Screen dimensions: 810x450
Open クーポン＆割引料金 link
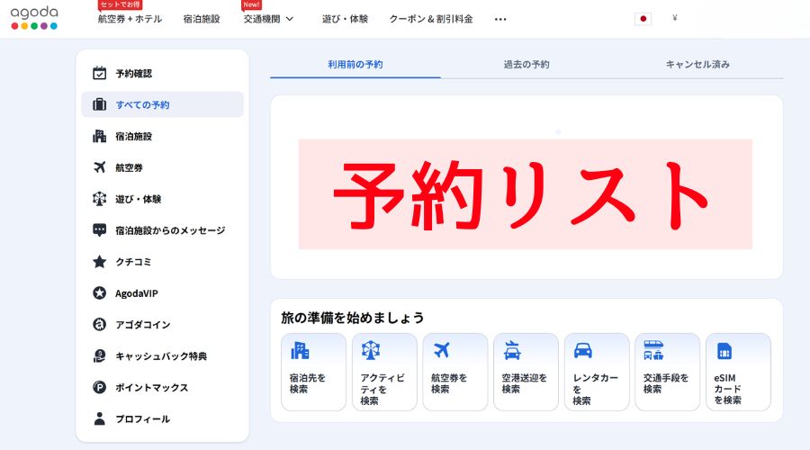(430, 19)
